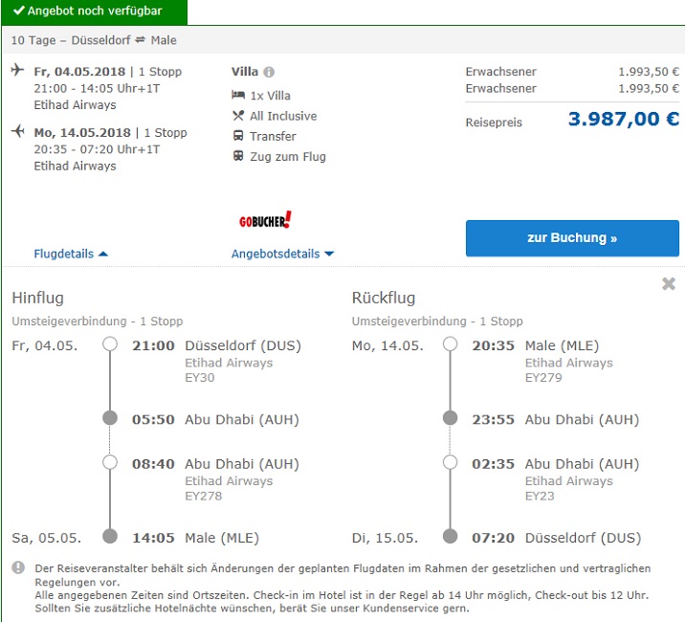Click the cutlery icon for All Inclusive
Image resolution: width=685 pixels, height=622 pixels.
pos(238,116)
